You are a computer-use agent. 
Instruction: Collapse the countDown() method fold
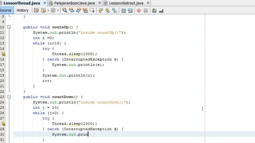pos(9,97)
